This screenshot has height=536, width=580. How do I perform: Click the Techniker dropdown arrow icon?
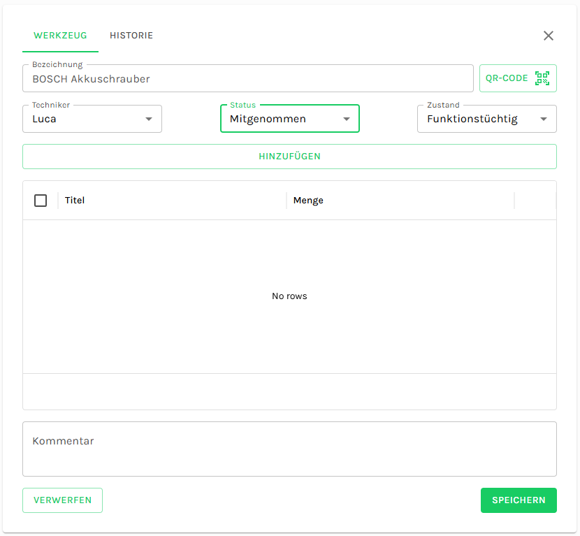click(149, 119)
